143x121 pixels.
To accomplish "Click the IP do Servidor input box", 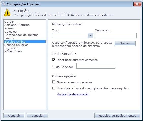I will (x=96, y=66).
